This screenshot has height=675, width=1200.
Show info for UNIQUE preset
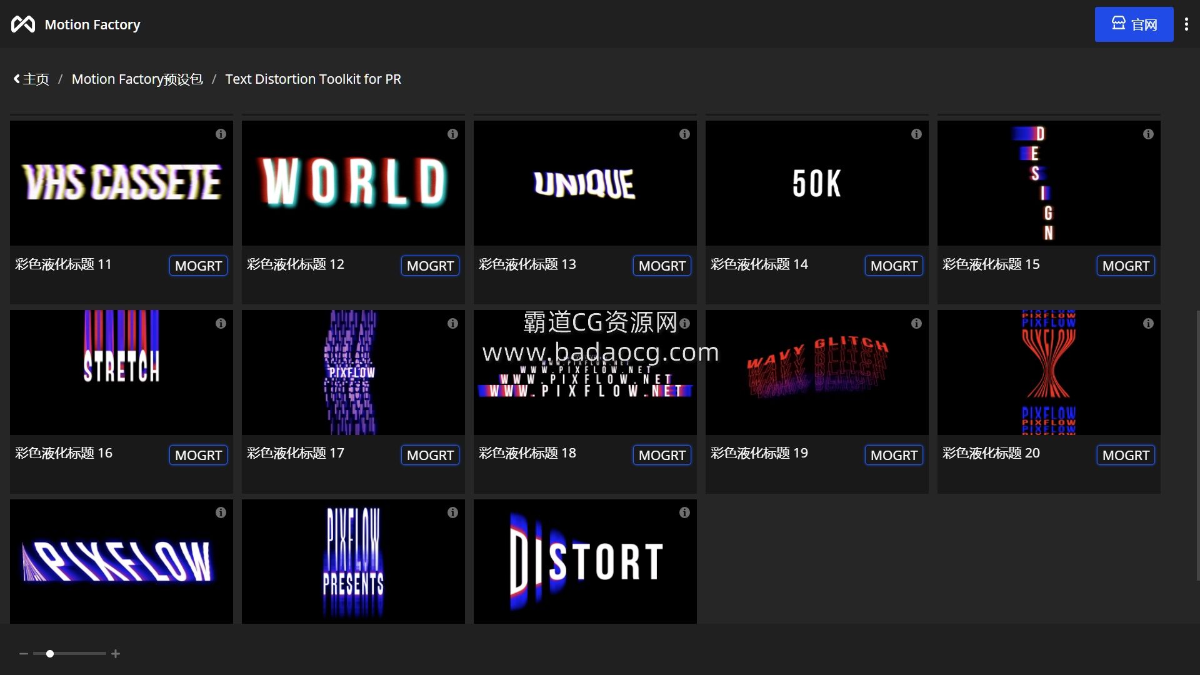pos(684,134)
